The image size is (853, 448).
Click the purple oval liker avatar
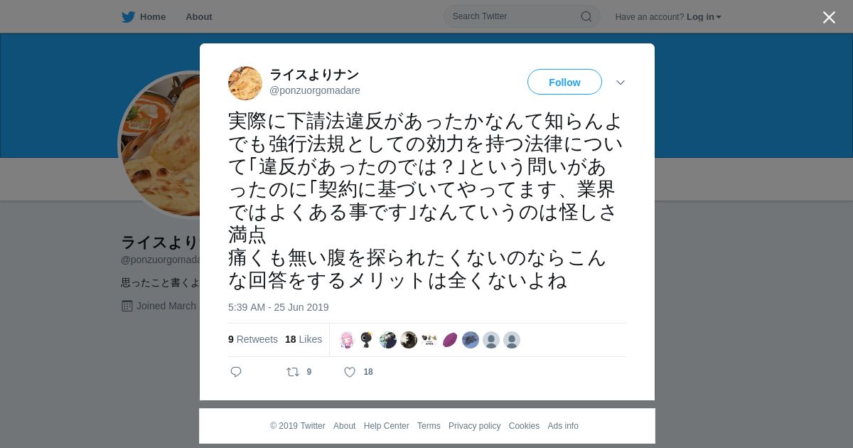pos(450,340)
